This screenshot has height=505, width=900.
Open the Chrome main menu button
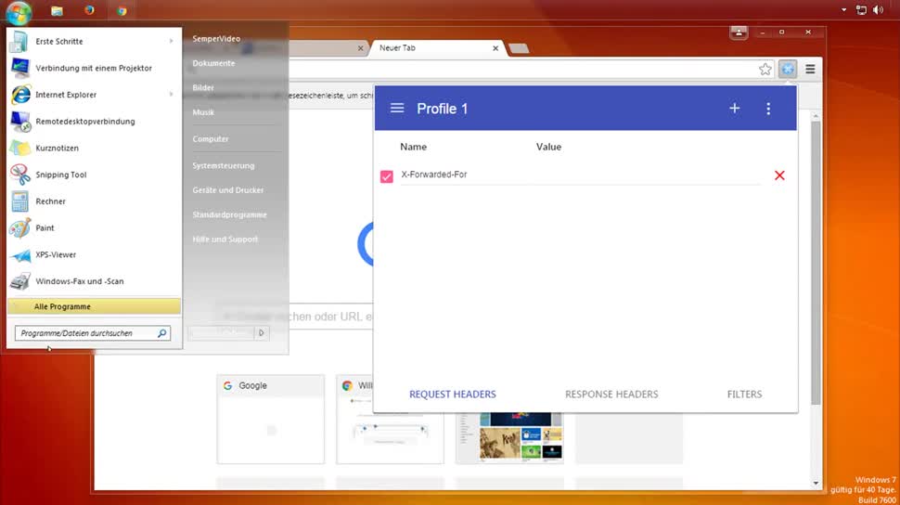click(x=810, y=69)
